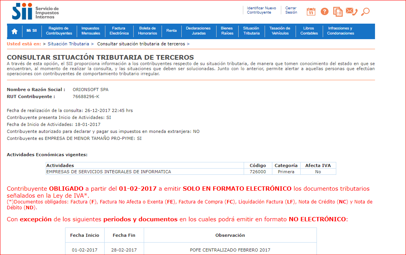Click company name ORIONSOFT SPA
The height and width of the screenshot is (255, 406).
tap(91, 90)
